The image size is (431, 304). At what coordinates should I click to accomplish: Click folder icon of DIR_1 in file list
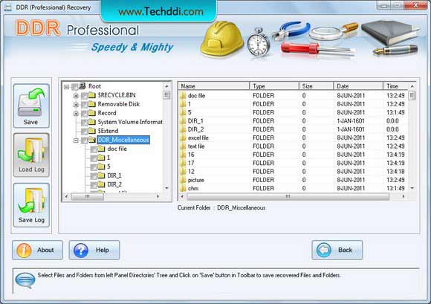coord(183,121)
